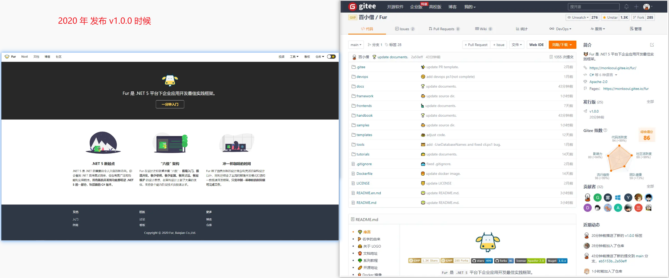Expand the DevOps tab dropdown

pyautogui.click(x=560, y=29)
